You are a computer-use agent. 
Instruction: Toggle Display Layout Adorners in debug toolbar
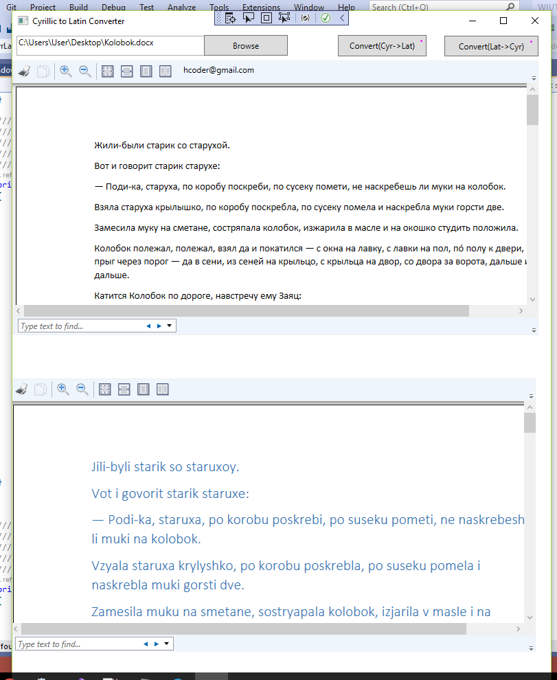pos(266,18)
